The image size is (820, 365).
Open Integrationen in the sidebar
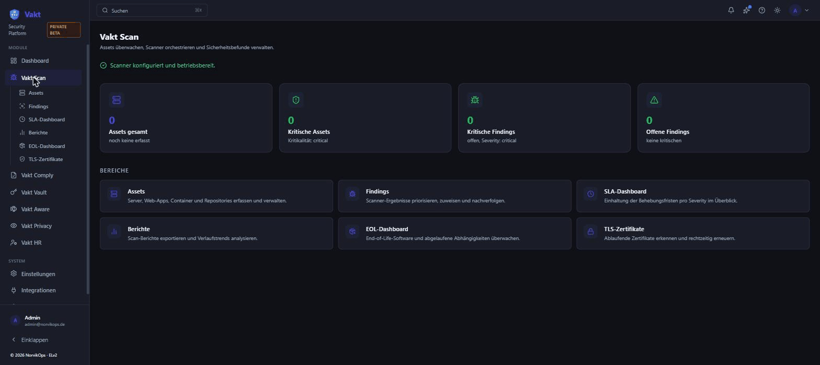44,290
